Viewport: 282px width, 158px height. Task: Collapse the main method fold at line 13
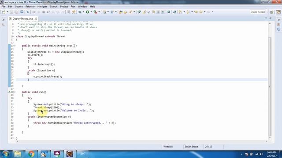click(x=15, y=46)
